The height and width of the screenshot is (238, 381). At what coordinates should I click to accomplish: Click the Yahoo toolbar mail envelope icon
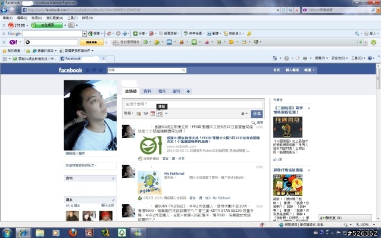pyautogui.click(x=169, y=42)
